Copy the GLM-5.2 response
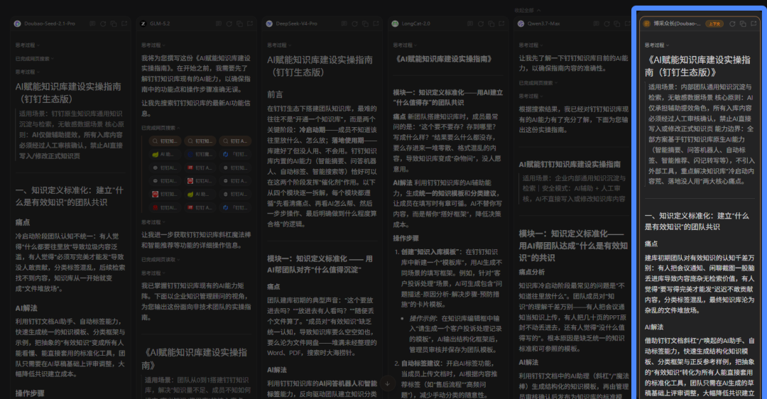This screenshot has width=767, height=399. (240, 23)
